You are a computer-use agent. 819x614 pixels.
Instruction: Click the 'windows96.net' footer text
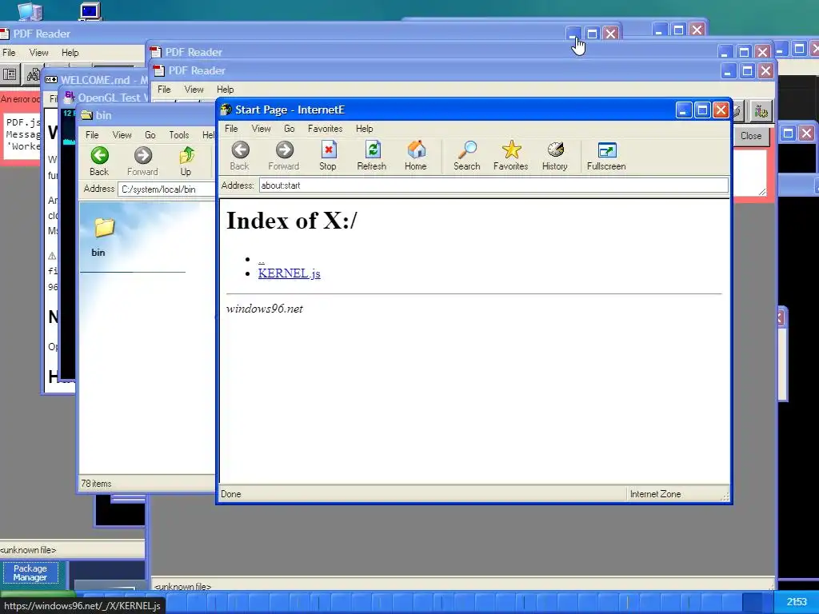click(x=264, y=309)
